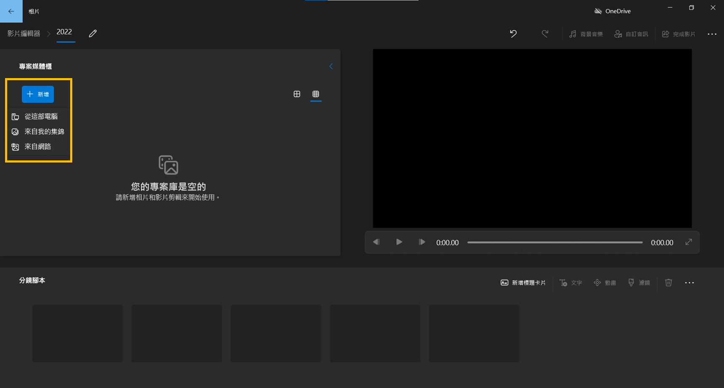The width and height of the screenshot is (724, 388).
Task: Step forward one frame in the preview
Action: [422, 242]
